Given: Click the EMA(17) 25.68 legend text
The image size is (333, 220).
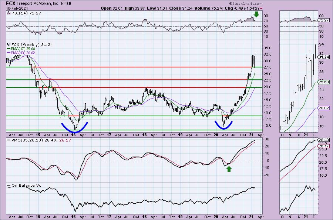Looking at the screenshot, I should [x=23, y=49].
